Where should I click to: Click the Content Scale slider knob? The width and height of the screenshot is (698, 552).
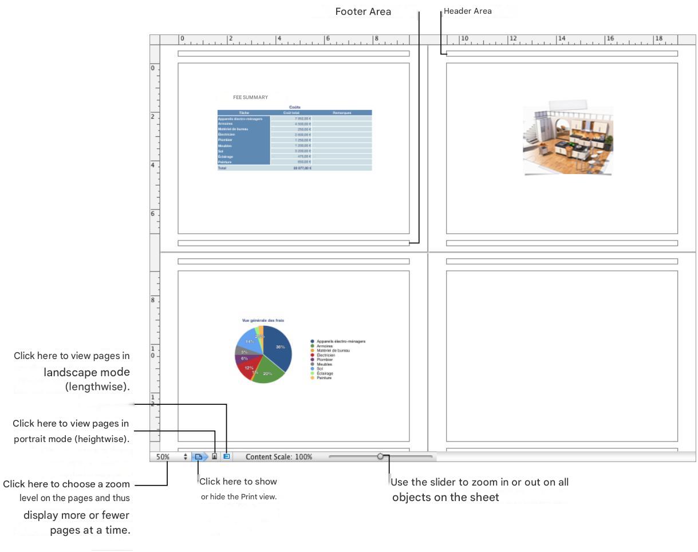coord(380,456)
